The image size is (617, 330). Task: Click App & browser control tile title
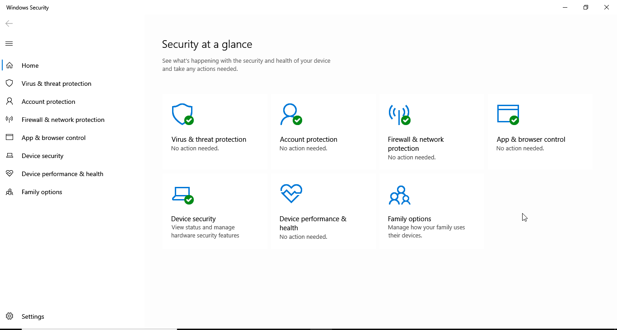click(531, 139)
